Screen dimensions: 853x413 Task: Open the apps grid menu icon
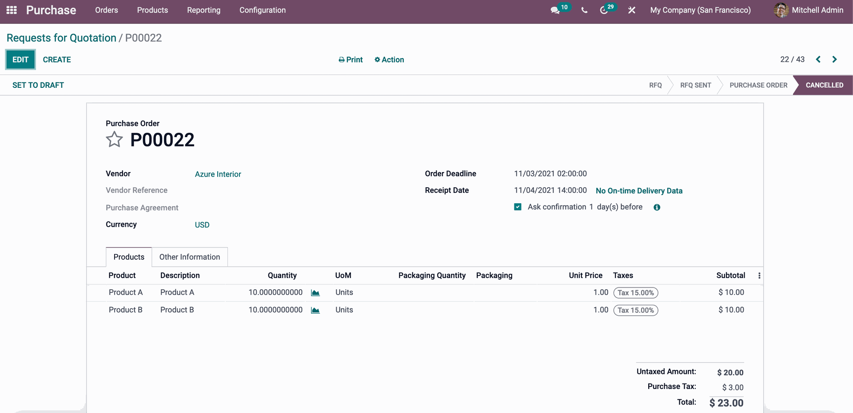click(x=12, y=10)
